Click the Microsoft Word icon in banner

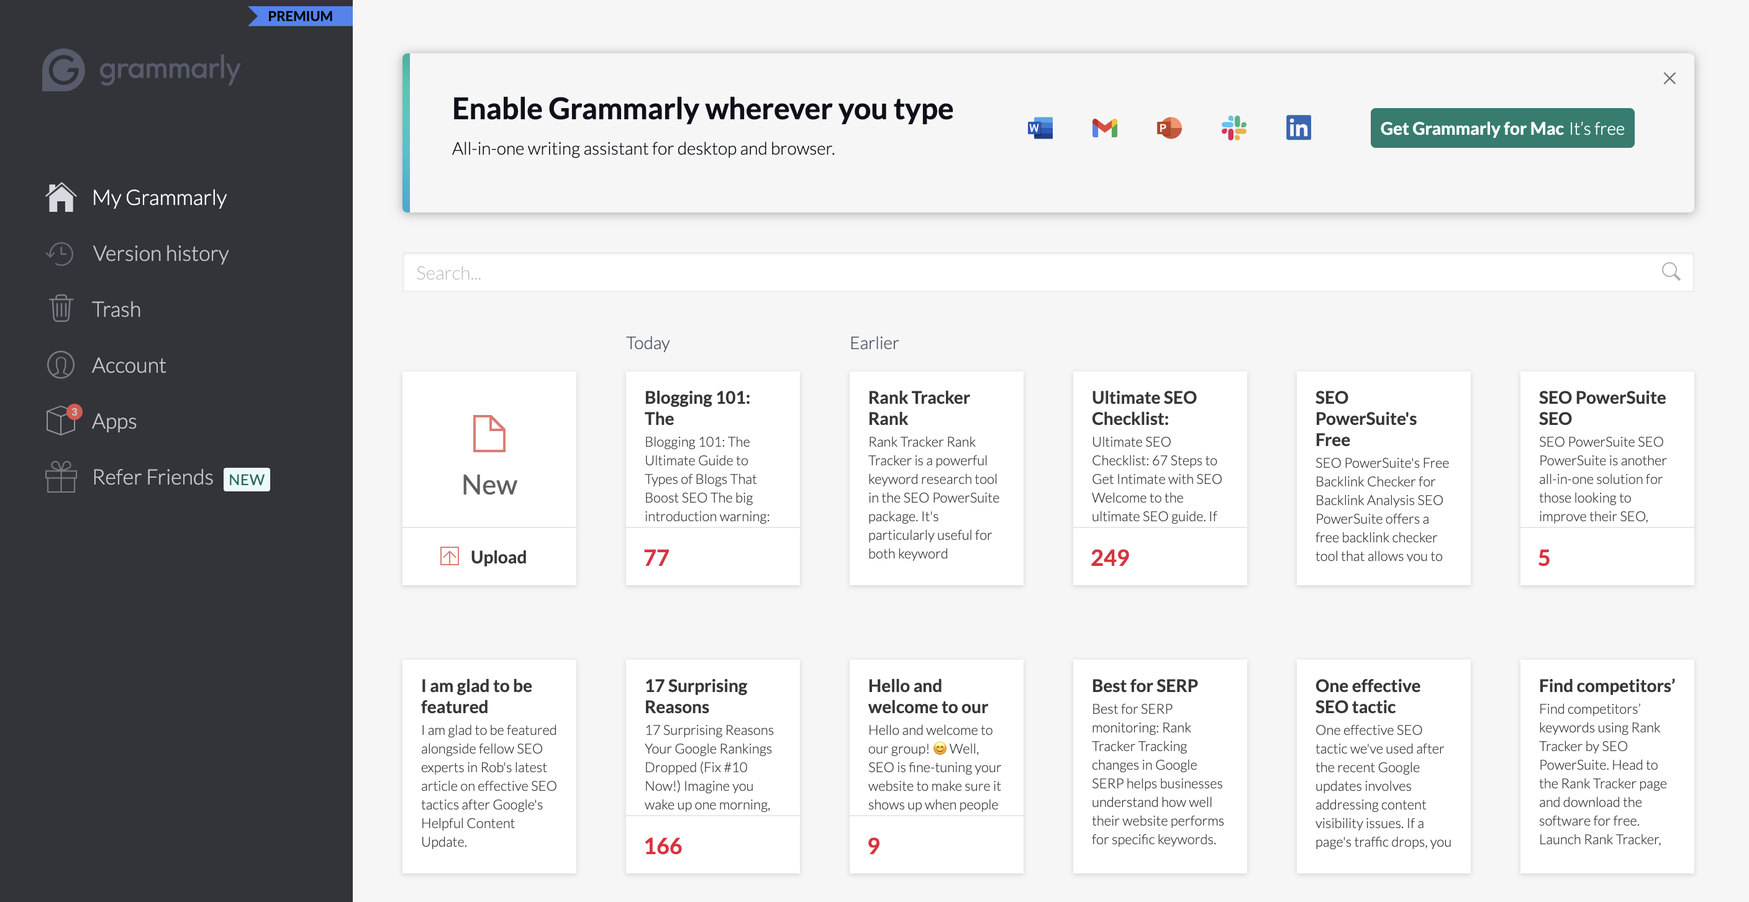pyautogui.click(x=1040, y=128)
